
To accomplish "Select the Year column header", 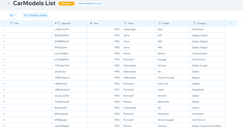I will point(104,23).
